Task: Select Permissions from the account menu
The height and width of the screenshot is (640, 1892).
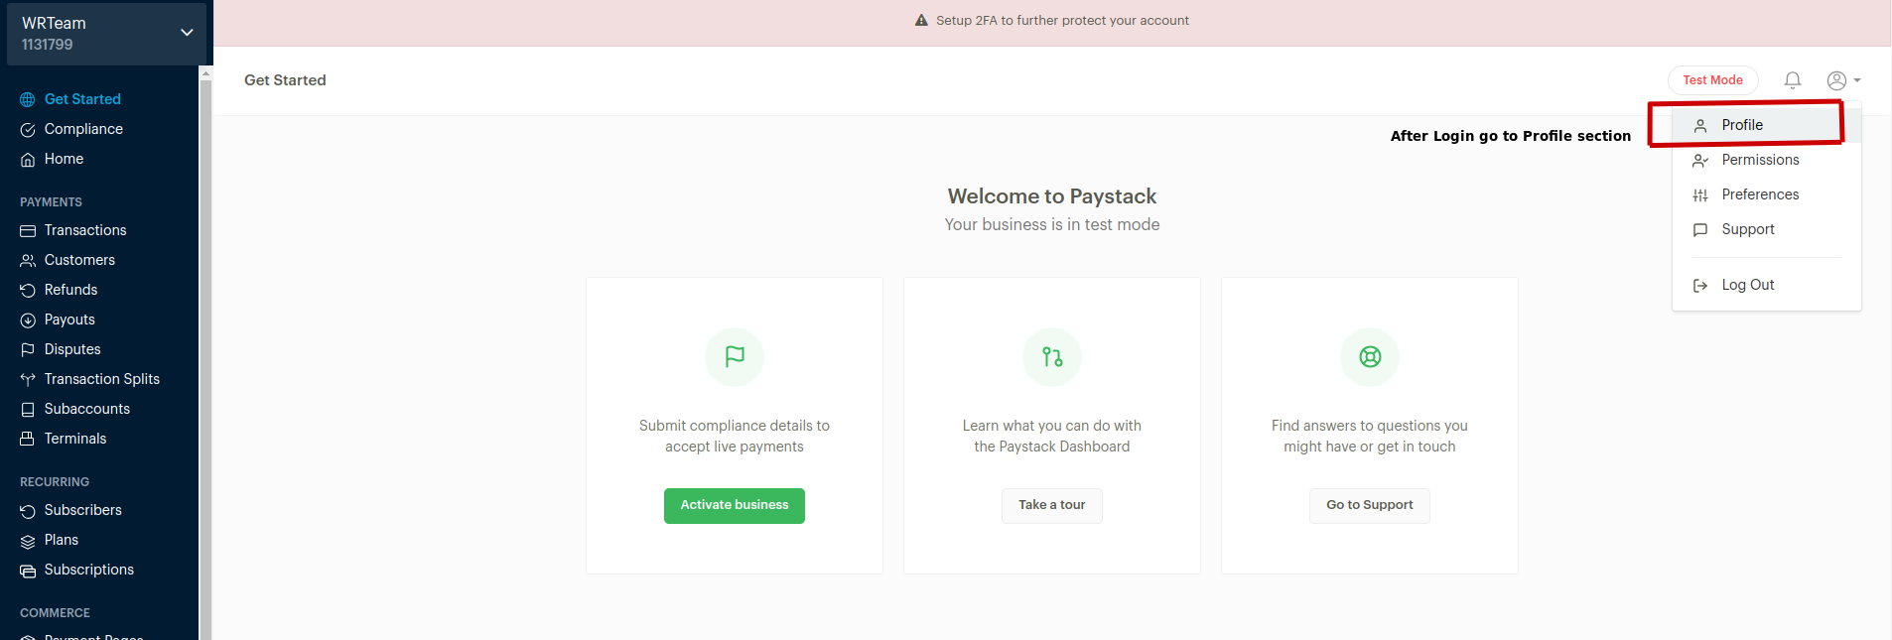Action: pos(1767,160)
